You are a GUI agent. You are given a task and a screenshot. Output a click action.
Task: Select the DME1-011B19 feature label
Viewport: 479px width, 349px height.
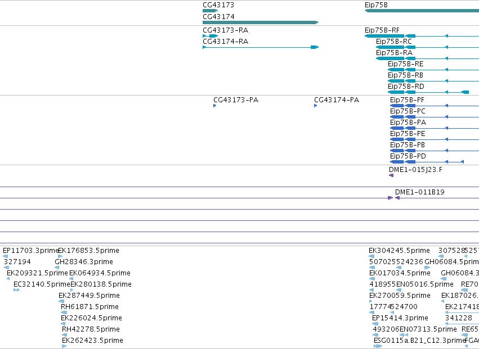pos(420,192)
